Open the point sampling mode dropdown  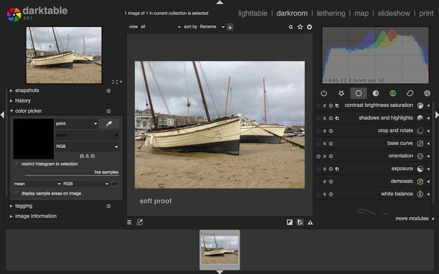tap(76, 124)
